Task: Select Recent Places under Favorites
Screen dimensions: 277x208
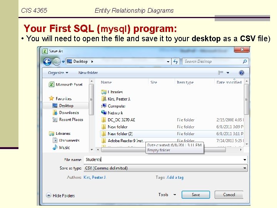Action: (x=68, y=119)
